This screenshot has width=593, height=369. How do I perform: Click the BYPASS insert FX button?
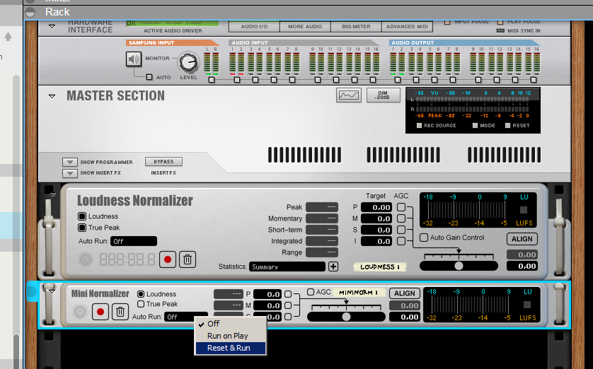(163, 162)
